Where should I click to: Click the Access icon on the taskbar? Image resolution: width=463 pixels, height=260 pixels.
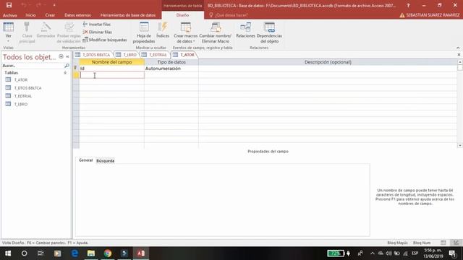coord(141,253)
